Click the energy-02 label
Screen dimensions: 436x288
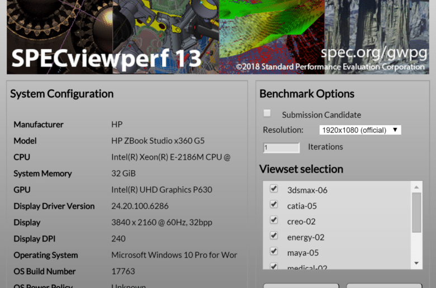(306, 237)
